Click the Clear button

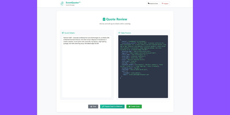(x=93, y=106)
